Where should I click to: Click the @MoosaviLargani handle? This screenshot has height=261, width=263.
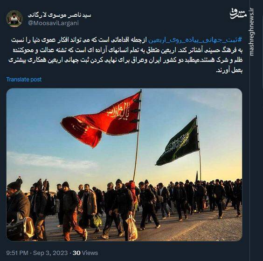(53, 23)
